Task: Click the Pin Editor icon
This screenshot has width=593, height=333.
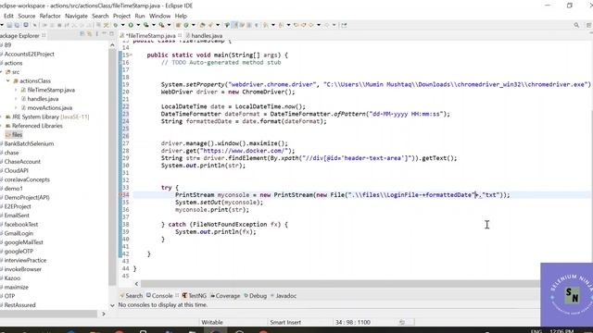Action: pos(344,25)
